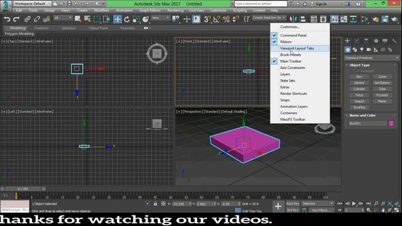Image resolution: width=402 pixels, height=226 pixels.
Task: Activate Bind to Space Warp tool
Action: 46,19
